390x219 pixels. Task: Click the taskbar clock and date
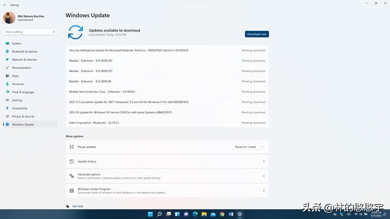[x=376, y=214]
